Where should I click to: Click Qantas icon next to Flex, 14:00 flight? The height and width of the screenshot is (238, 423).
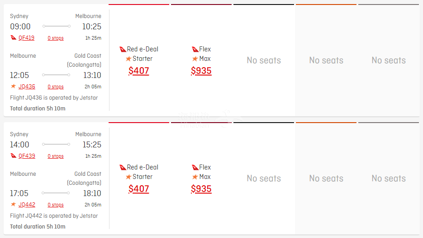pos(195,167)
